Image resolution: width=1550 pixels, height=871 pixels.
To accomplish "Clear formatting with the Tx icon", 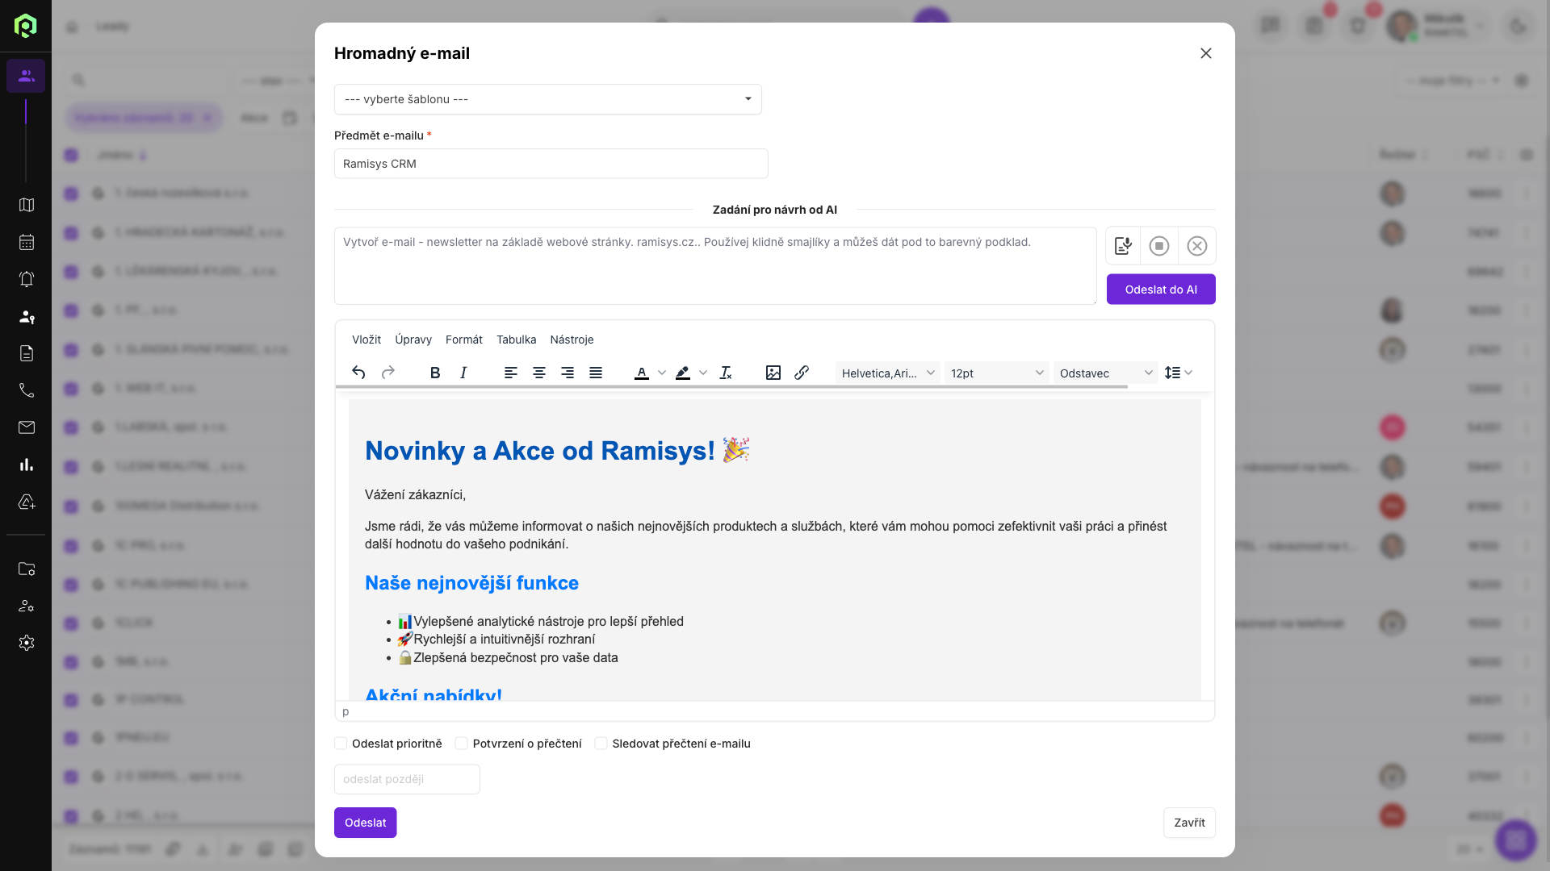I will pyautogui.click(x=726, y=373).
